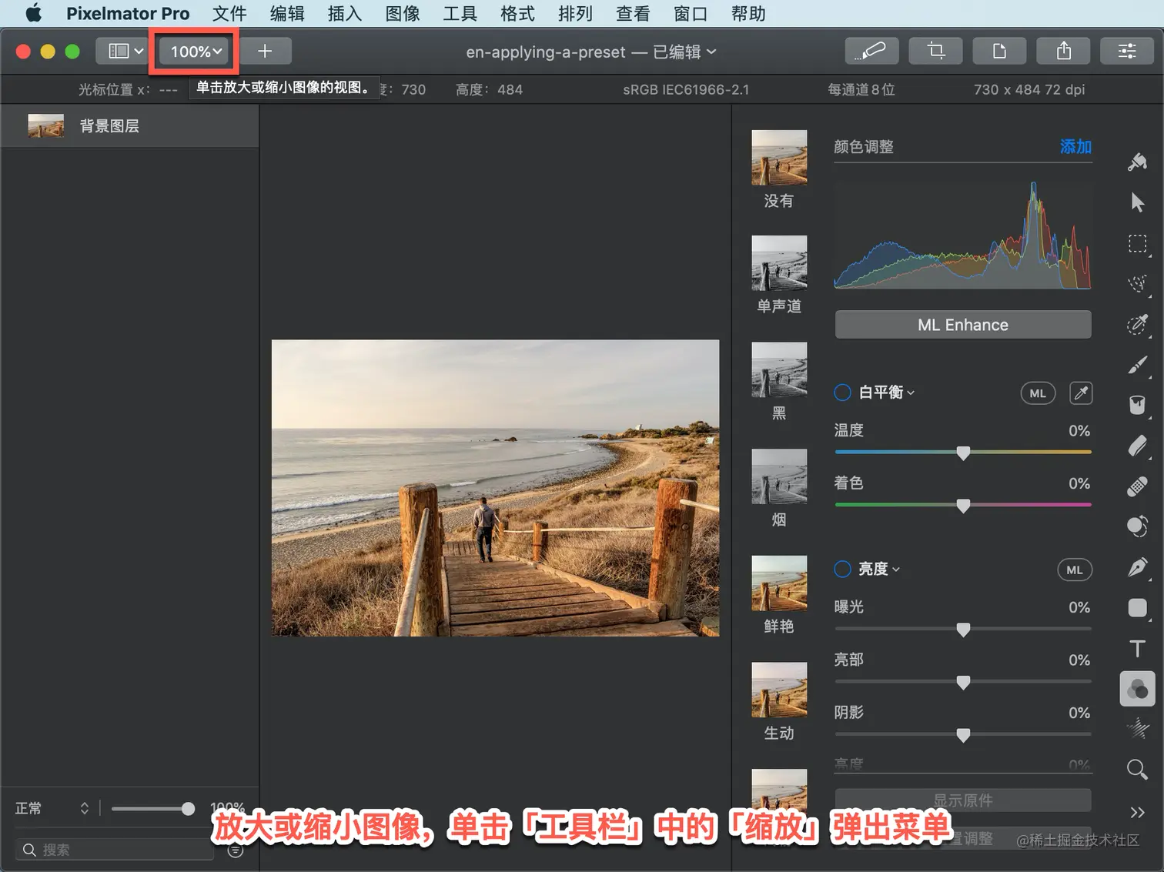Open the Share menu icon

(x=1064, y=51)
